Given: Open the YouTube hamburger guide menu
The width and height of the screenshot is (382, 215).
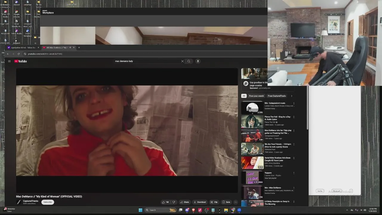Looking at the screenshot, I should tap(9, 61).
